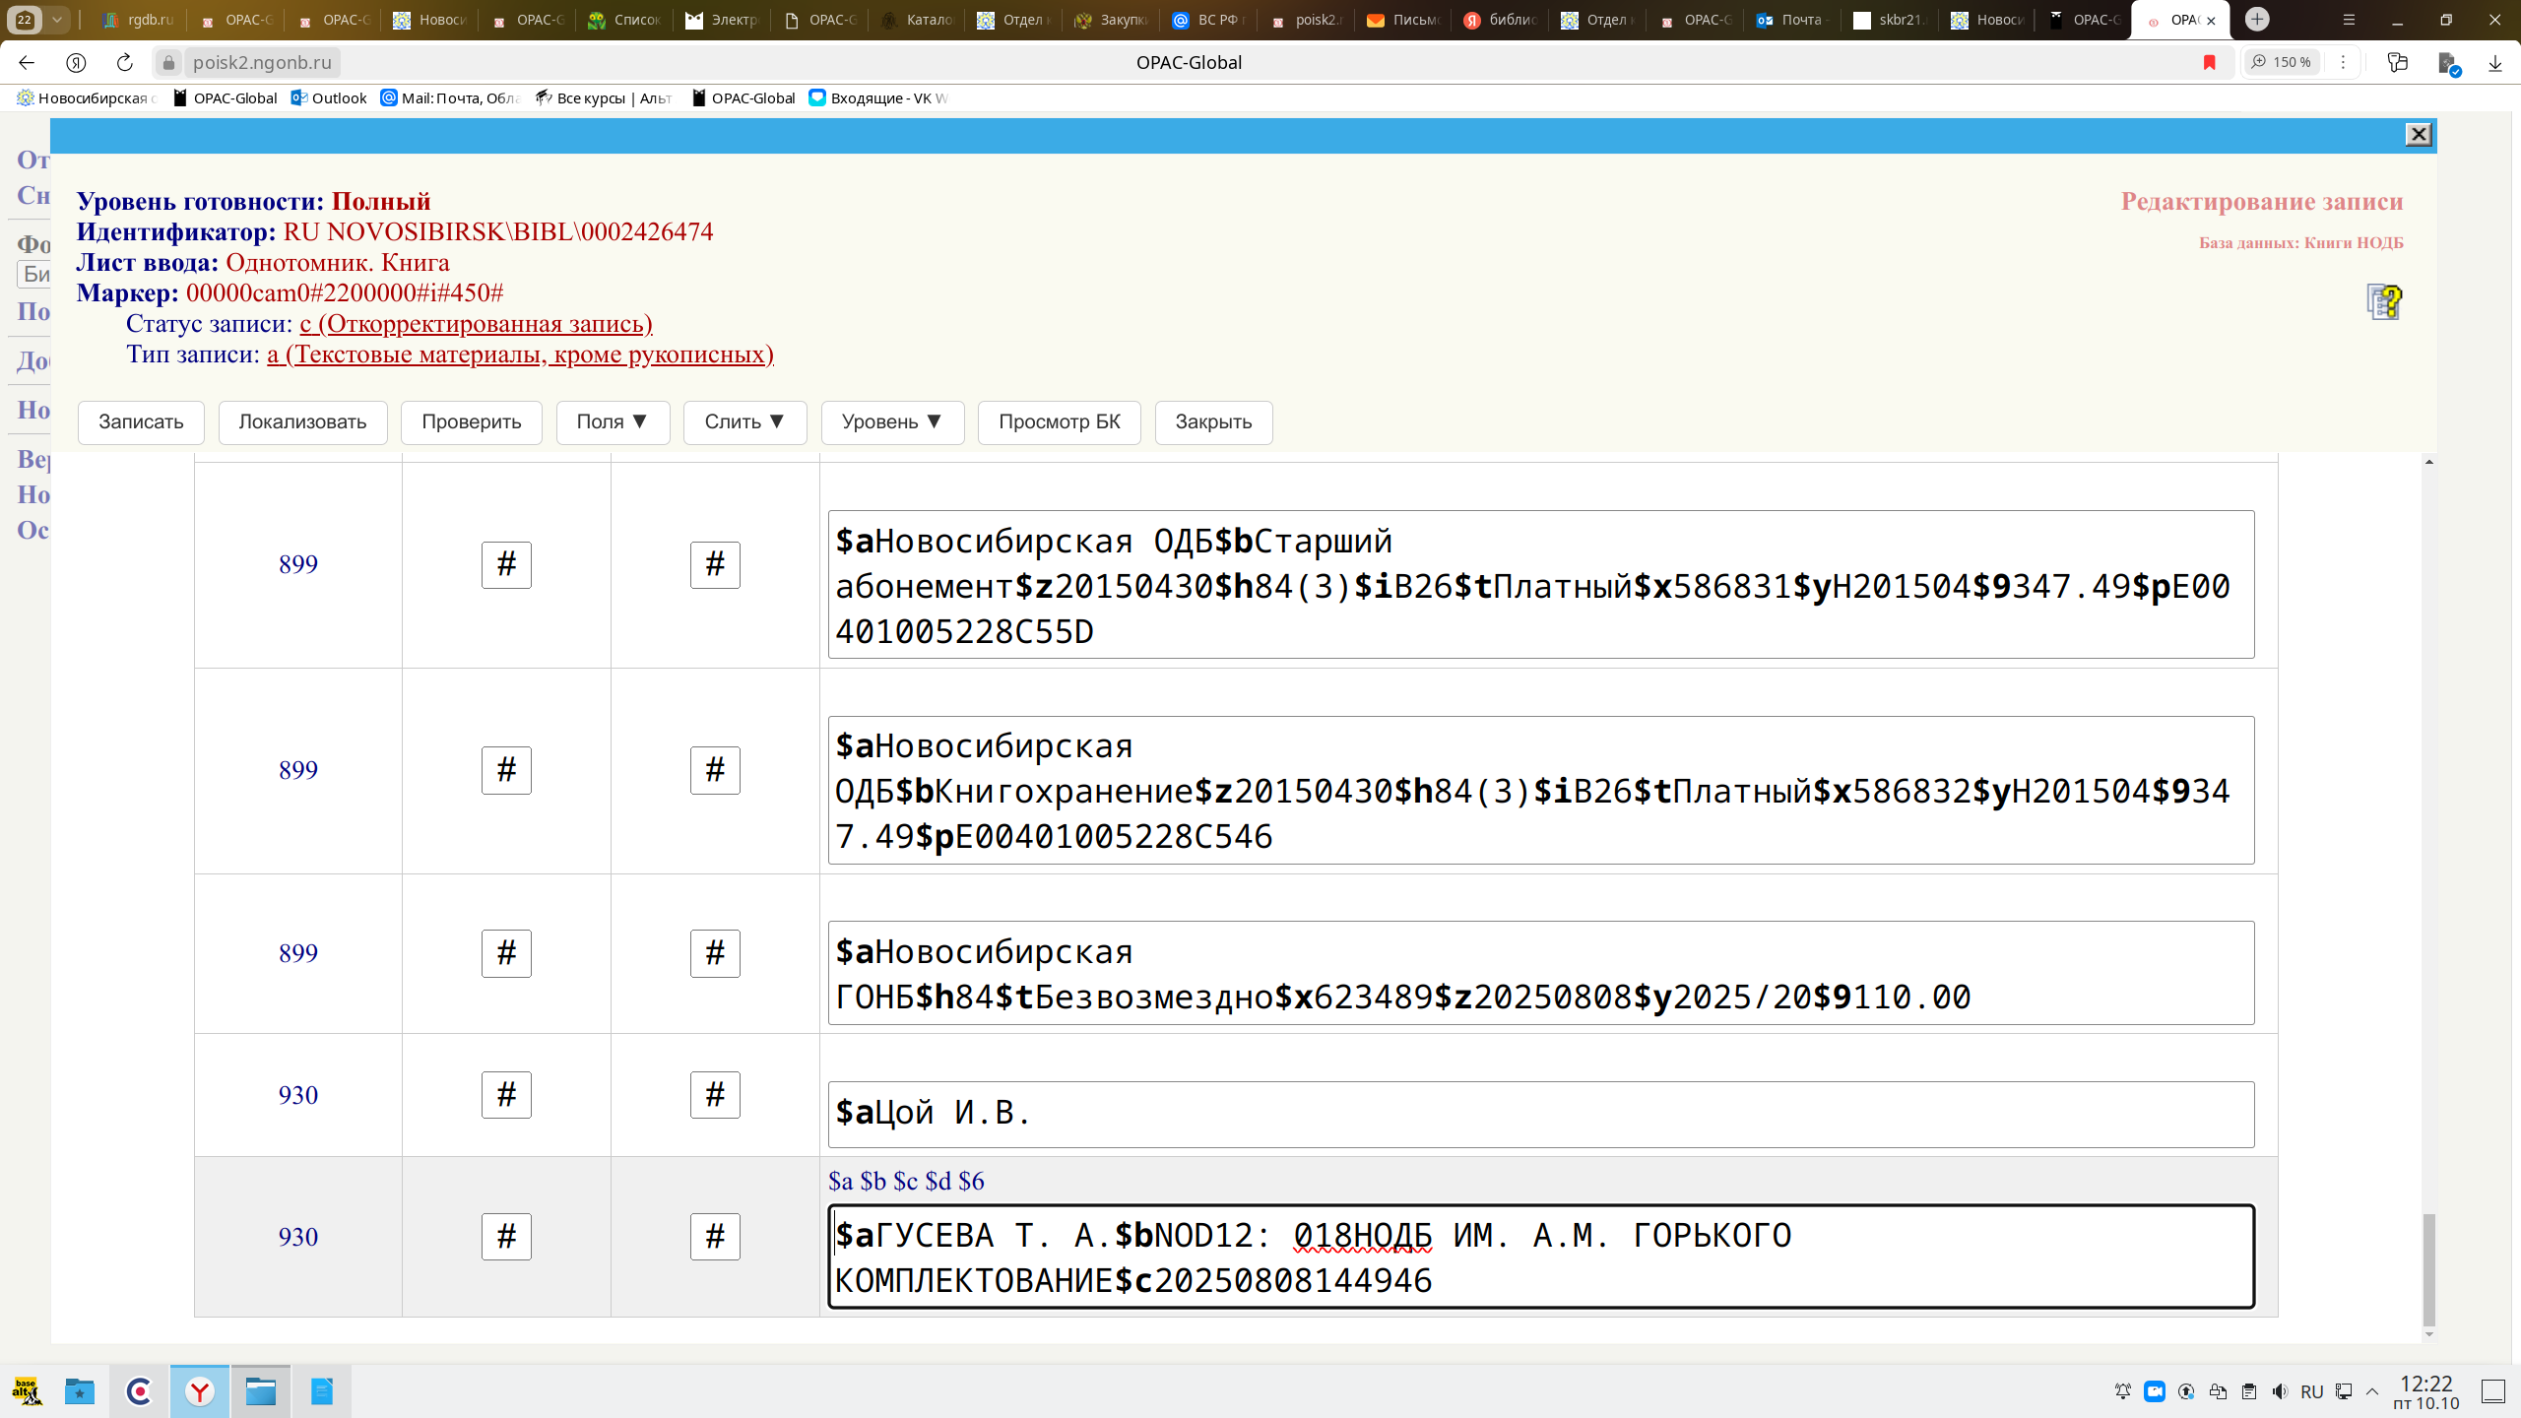Open the Новосибирская bookmark

click(x=87, y=97)
